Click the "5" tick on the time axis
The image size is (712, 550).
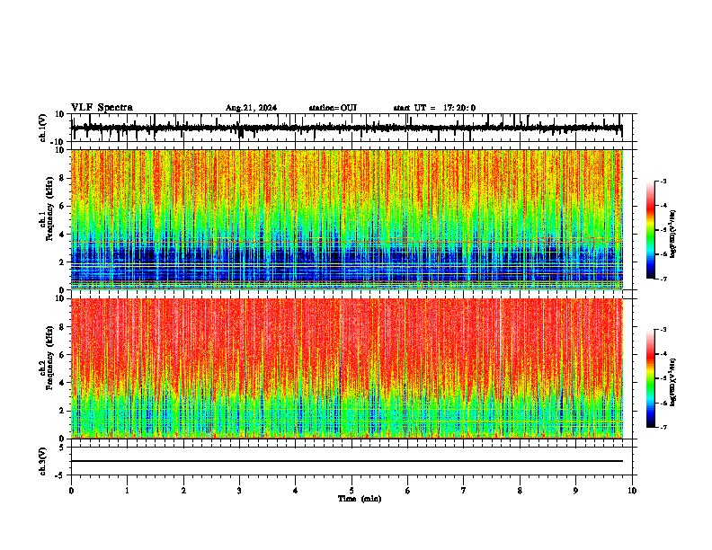pyautogui.click(x=352, y=491)
